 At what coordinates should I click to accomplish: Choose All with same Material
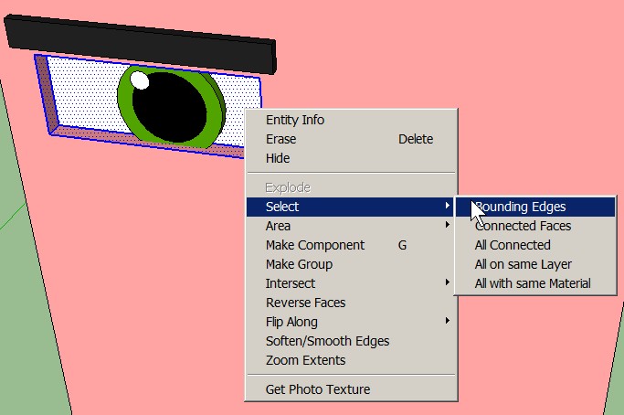(533, 283)
